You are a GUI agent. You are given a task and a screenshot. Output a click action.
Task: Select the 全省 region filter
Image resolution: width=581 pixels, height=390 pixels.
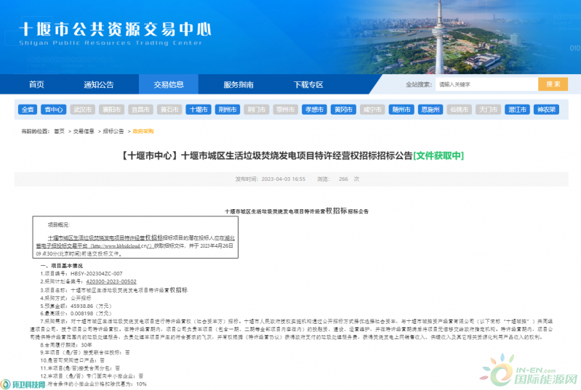pos(27,110)
